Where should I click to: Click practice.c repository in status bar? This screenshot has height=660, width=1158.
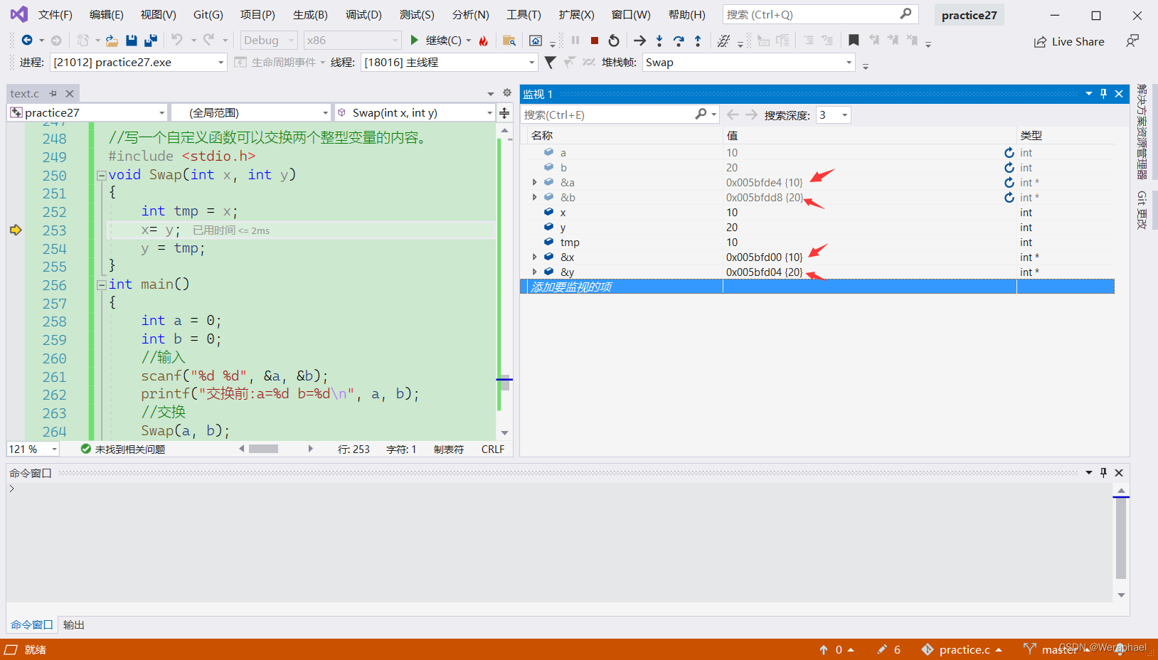(962, 649)
